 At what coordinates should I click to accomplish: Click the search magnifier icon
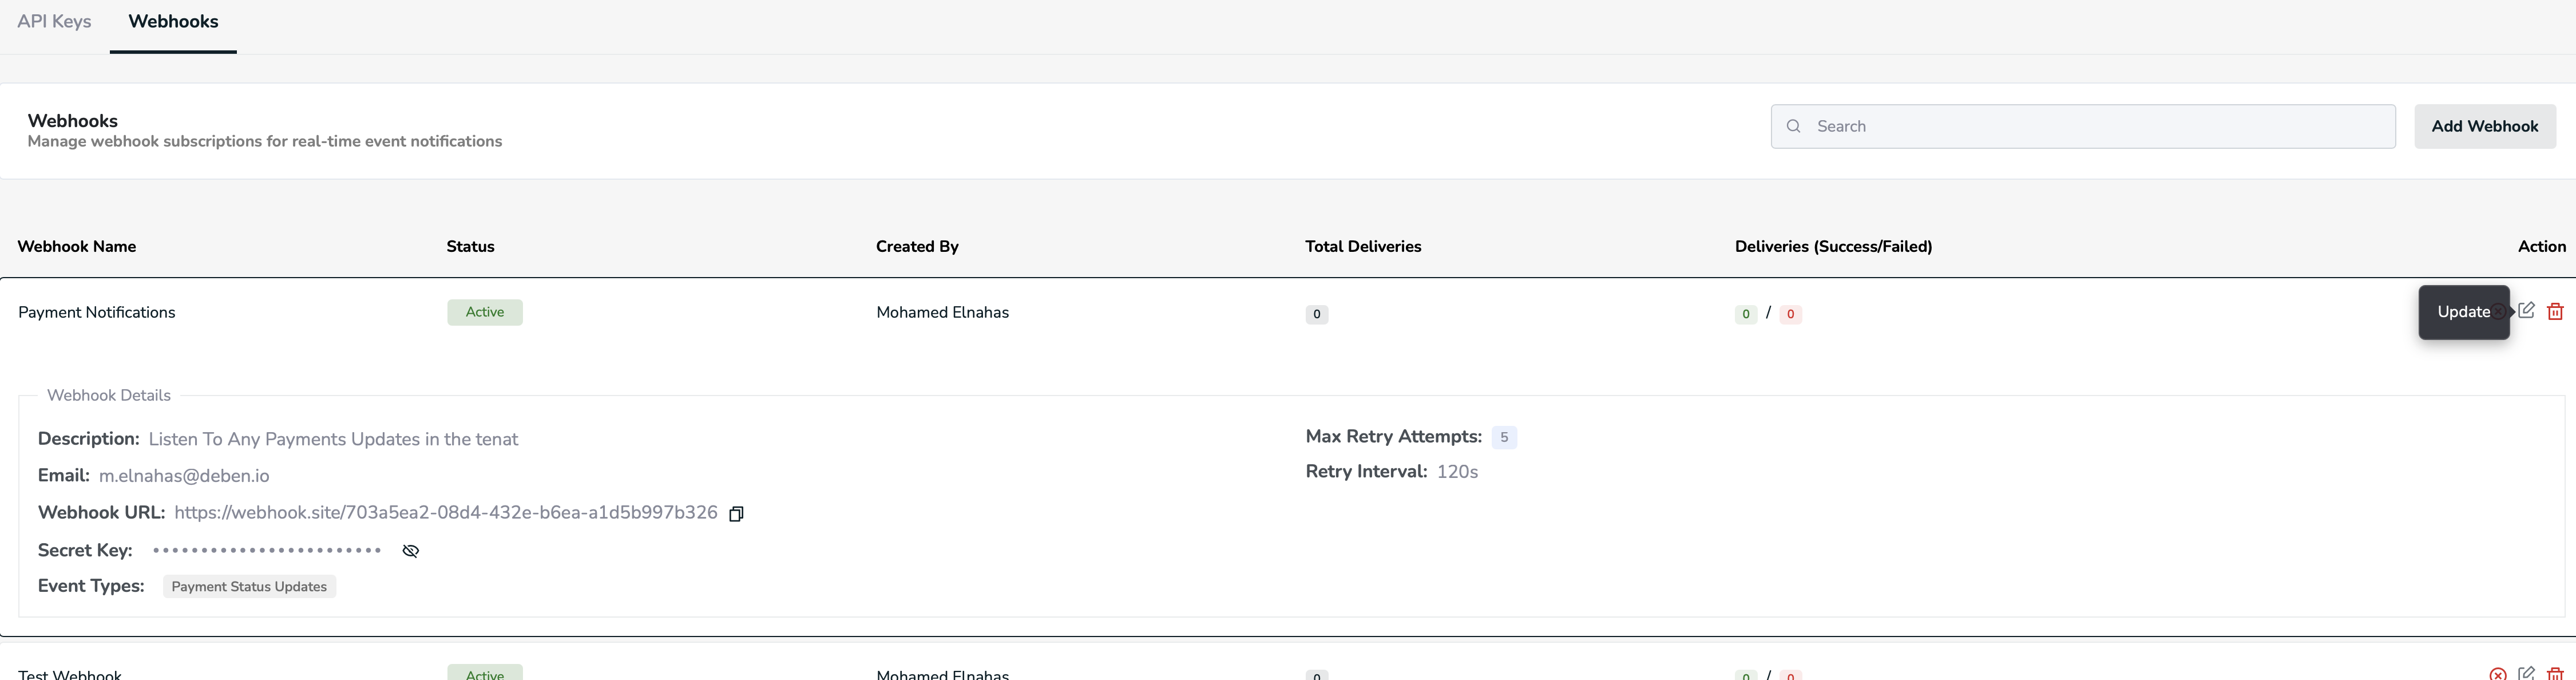[1794, 126]
